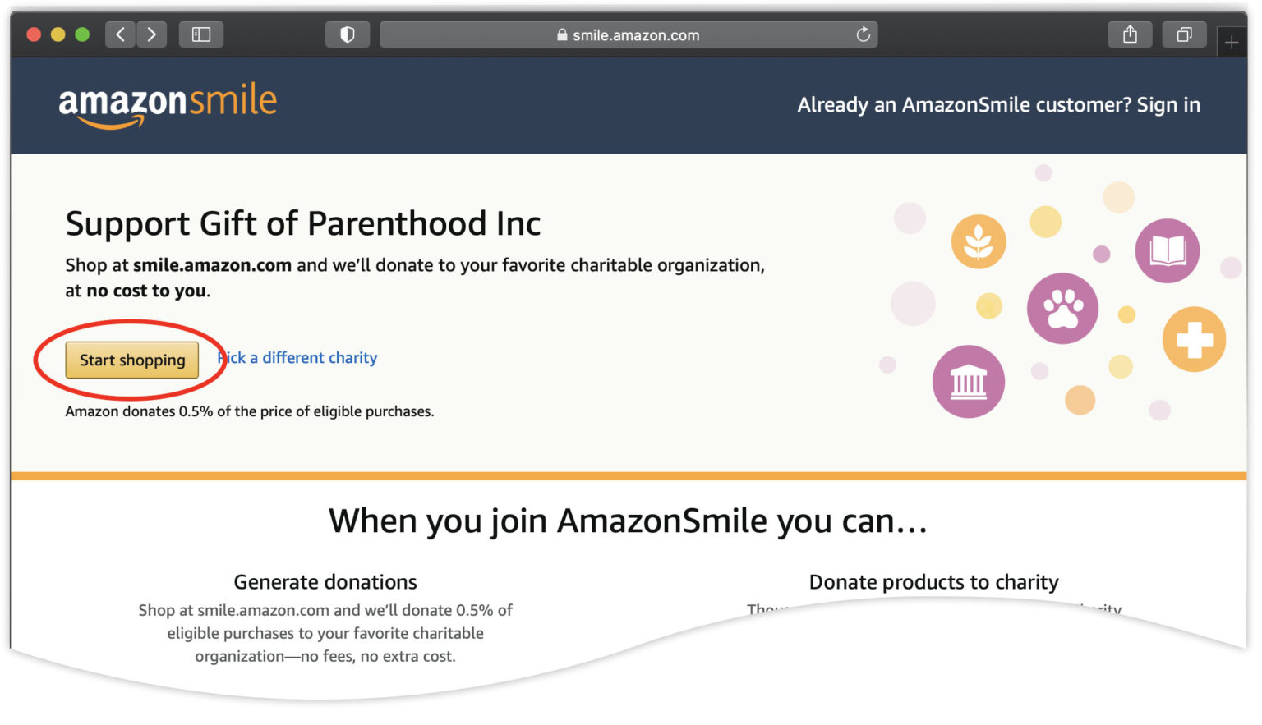Viewport: 1262px width, 725px height.
Task: Sign in as an AmazonSmile customer
Action: coord(1168,105)
